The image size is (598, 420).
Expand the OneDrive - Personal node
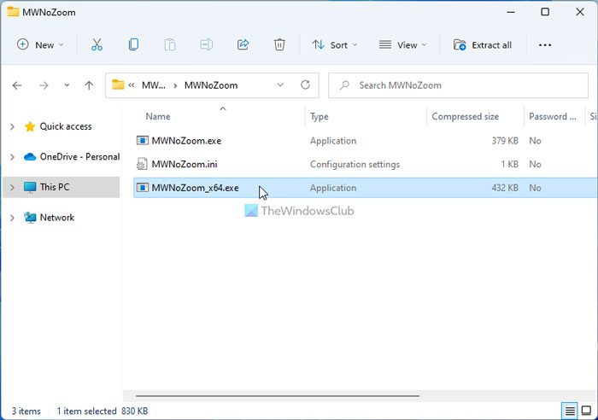tap(12, 156)
